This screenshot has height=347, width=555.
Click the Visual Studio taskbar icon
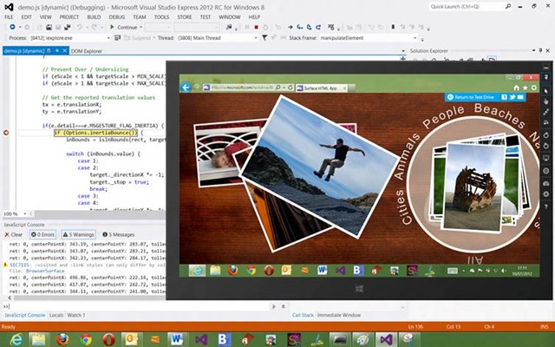pyautogui.click(x=201, y=338)
